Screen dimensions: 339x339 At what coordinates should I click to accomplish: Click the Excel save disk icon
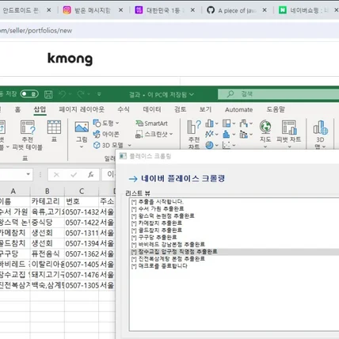coord(48,94)
